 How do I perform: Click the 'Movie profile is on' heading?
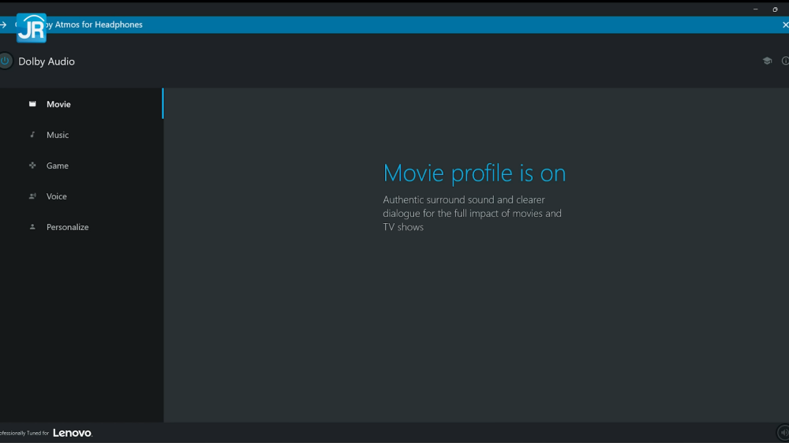pyautogui.click(x=474, y=173)
